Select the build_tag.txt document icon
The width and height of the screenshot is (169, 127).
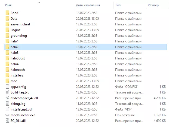[x=7, y=92]
